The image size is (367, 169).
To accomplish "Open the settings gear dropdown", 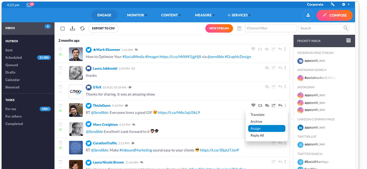I will [346, 5].
